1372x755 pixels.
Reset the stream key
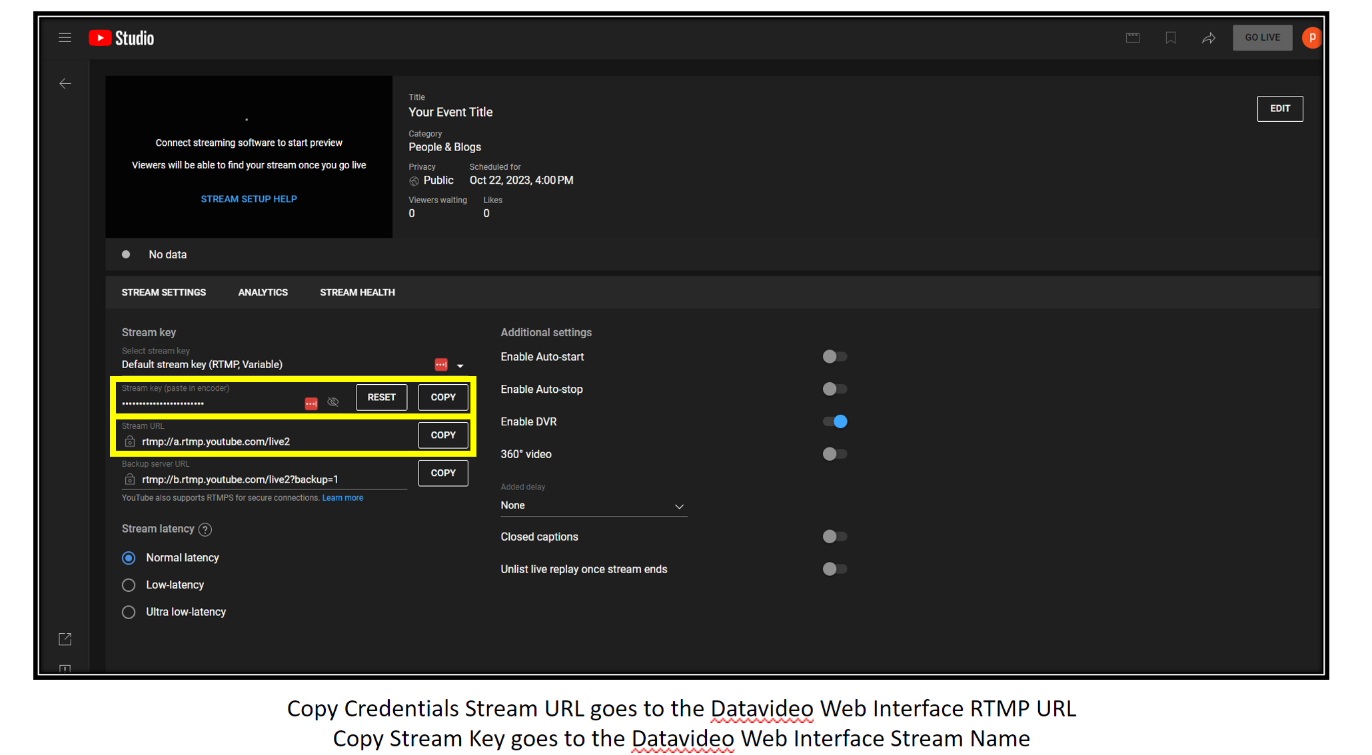381,397
